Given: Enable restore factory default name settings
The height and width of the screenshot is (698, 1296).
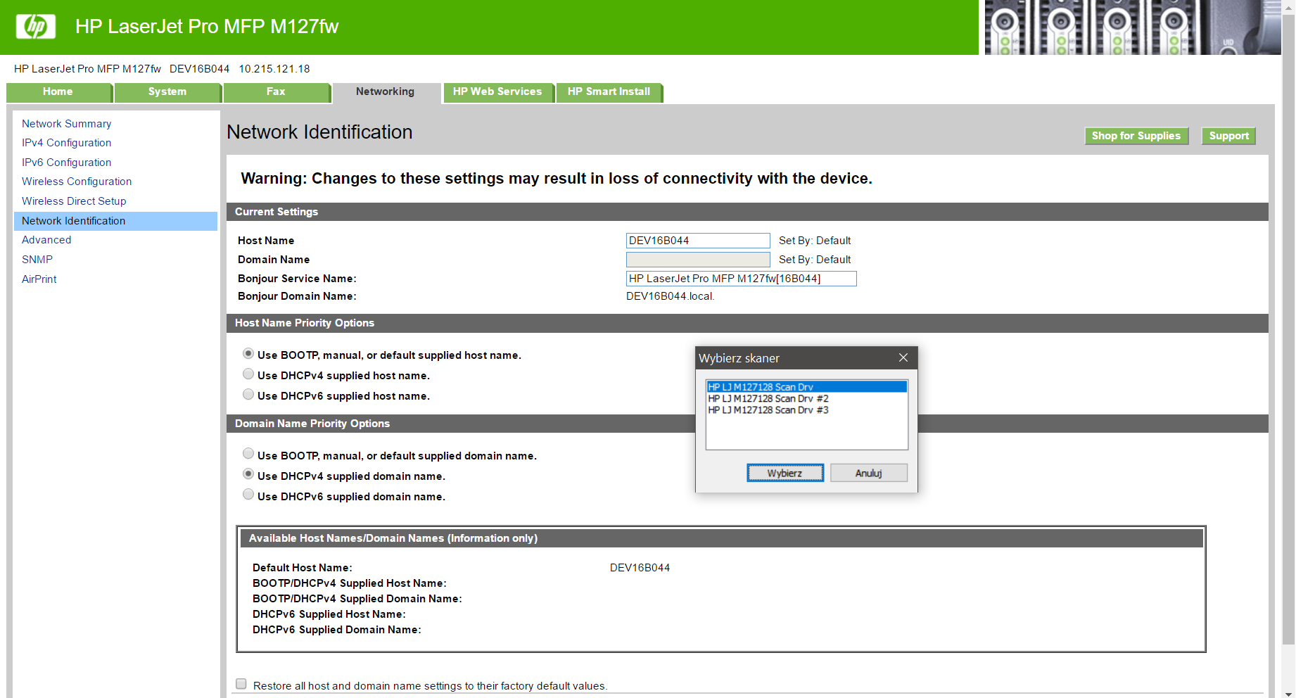Looking at the screenshot, I should pos(241,683).
